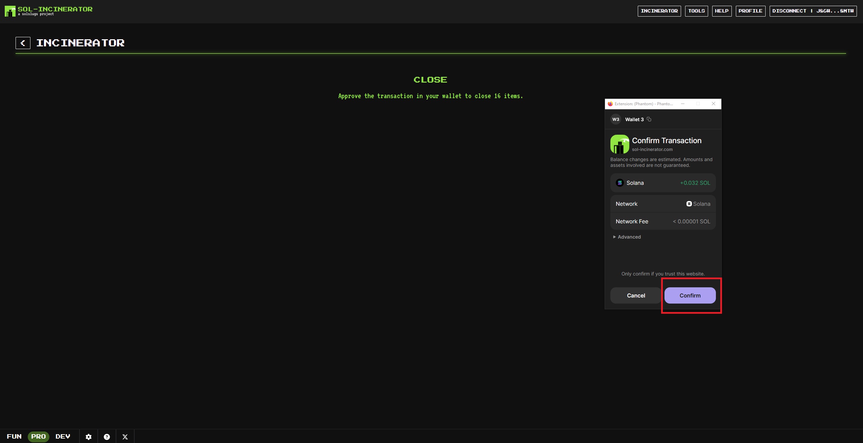Open the X social link icon
This screenshot has height=443, width=863.
125,437
